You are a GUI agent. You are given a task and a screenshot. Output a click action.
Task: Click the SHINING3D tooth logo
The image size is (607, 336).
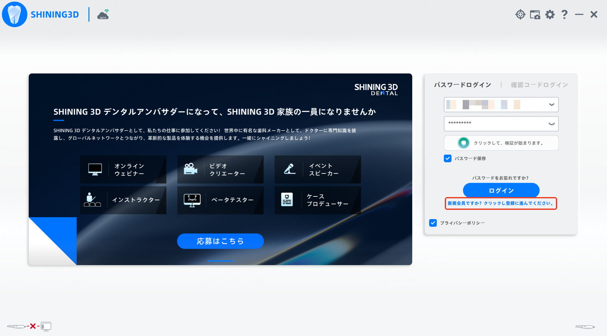pos(14,14)
